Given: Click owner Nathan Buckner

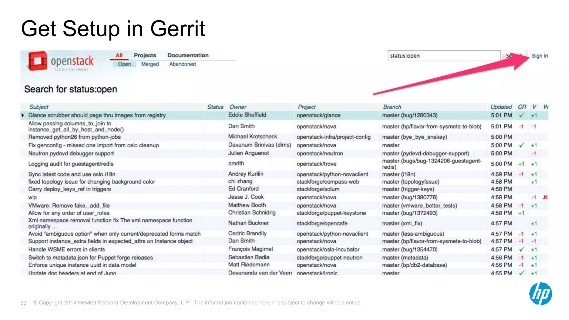Looking at the screenshot, I should point(248,223).
